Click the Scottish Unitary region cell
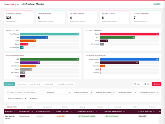 (25, 116)
